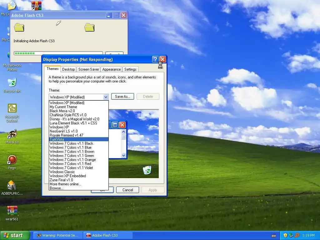Click the Apply button
The height and width of the screenshot is (240, 320).
tap(153, 190)
